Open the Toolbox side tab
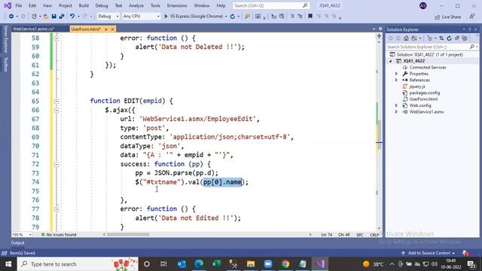482x271 pixels. pos(5,65)
